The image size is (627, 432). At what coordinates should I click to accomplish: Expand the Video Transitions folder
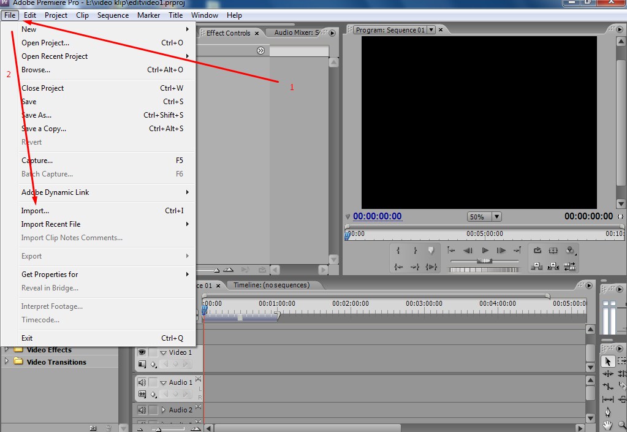(x=6, y=362)
